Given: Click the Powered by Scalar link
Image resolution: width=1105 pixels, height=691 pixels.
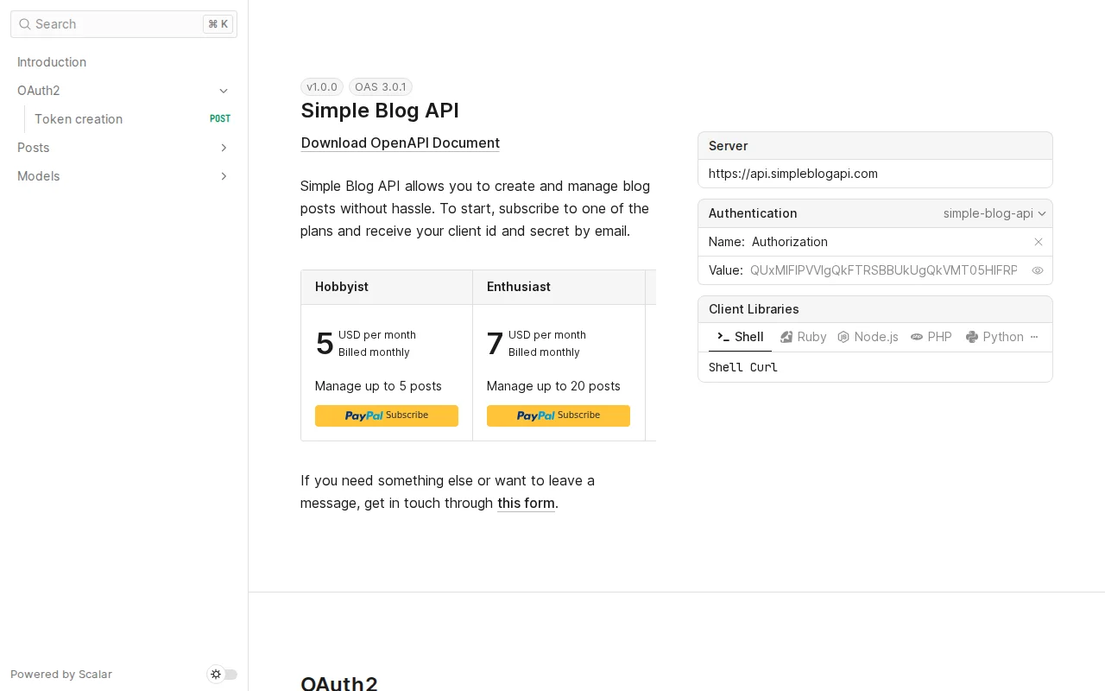Looking at the screenshot, I should coord(61,675).
